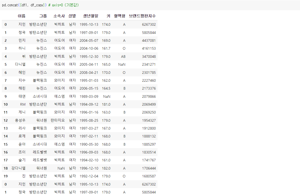Click the birthdate 2004-05-07
Image resolution: width=300 pixels, height=196 pixels.
click(89, 40)
